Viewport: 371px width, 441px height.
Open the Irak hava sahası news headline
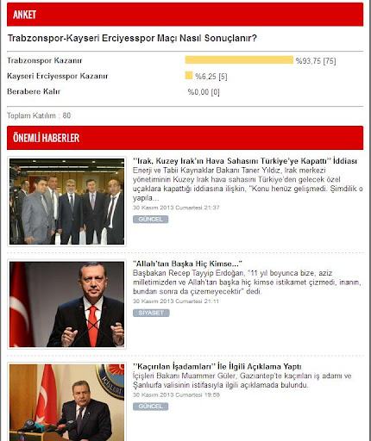pos(245,161)
